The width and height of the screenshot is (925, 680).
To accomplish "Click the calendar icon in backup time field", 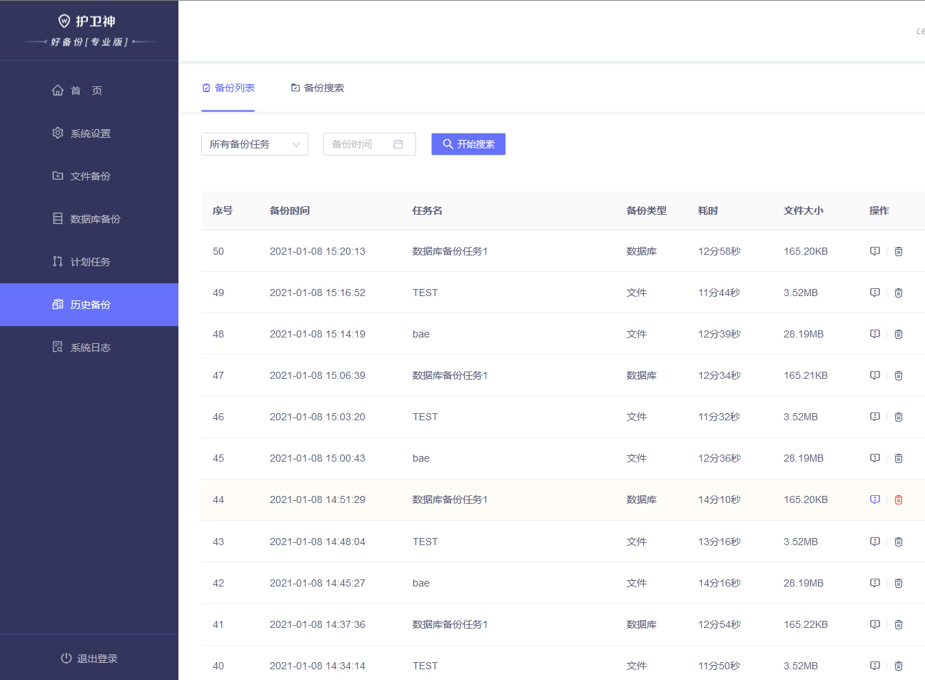I will (x=398, y=144).
